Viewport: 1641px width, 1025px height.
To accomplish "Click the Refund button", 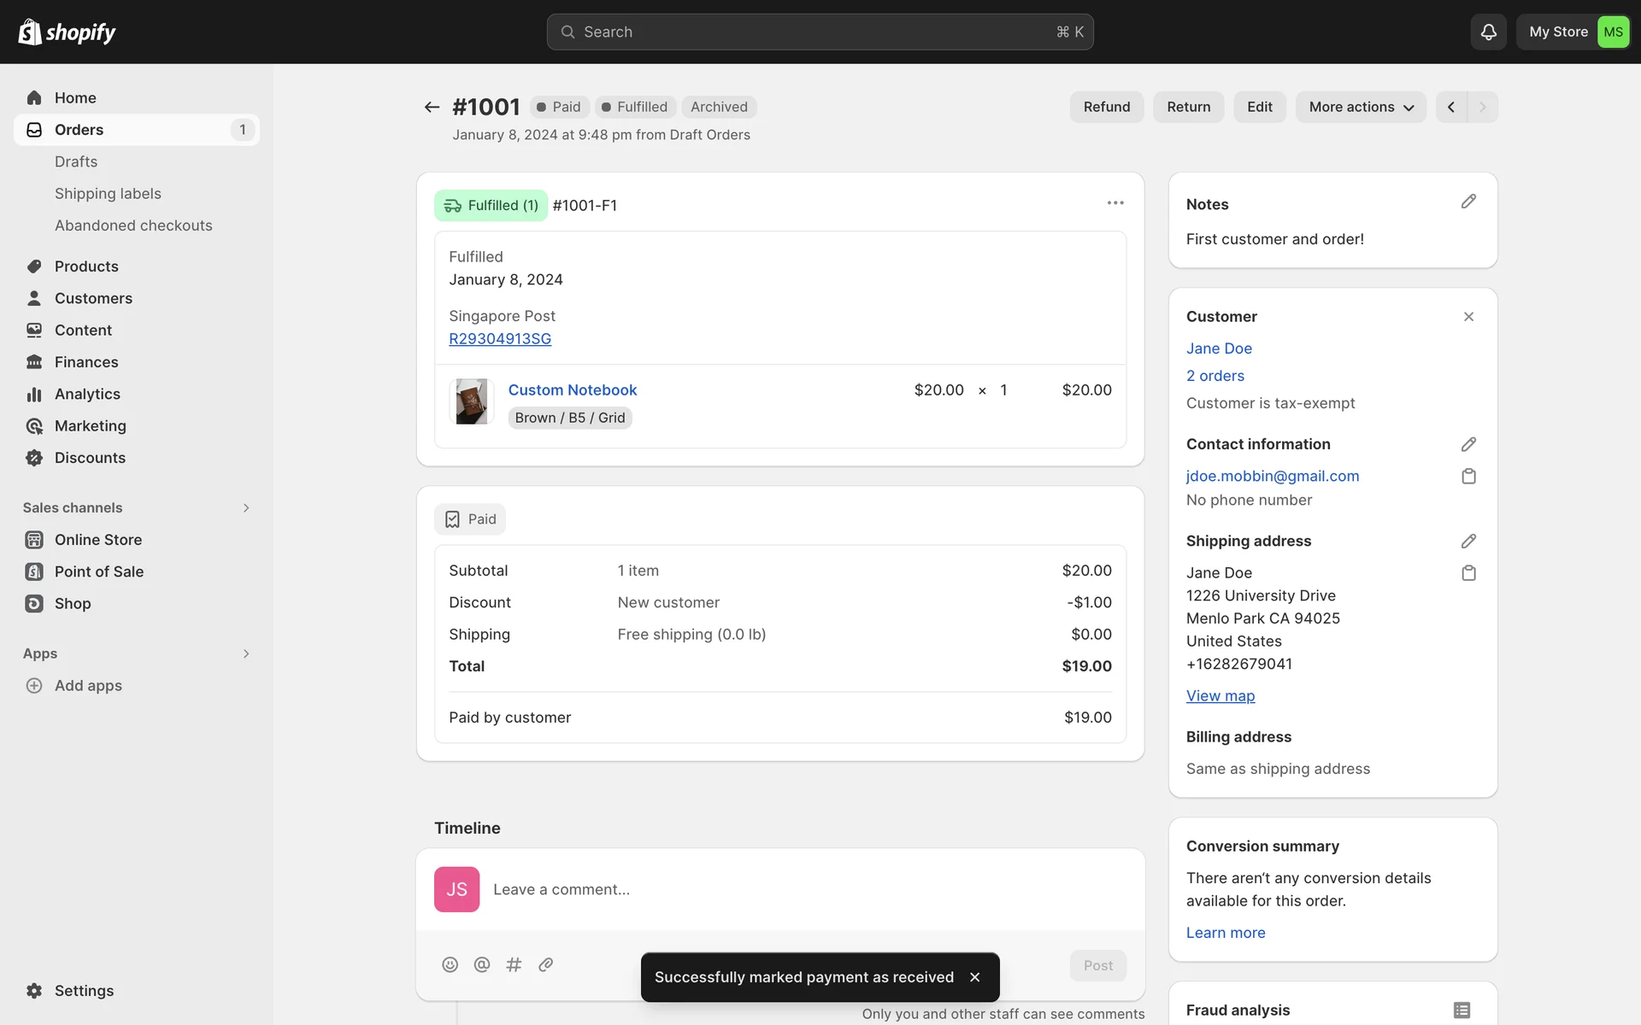I will click(x=1106, y=107).
